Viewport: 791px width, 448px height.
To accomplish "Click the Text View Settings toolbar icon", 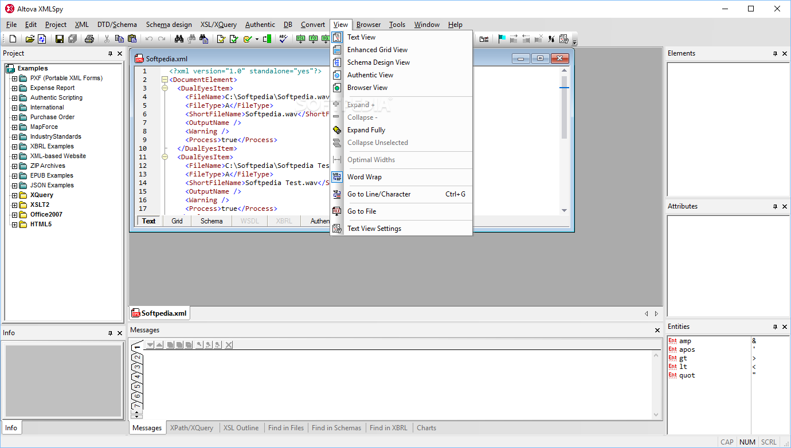I will click(564, 39).
